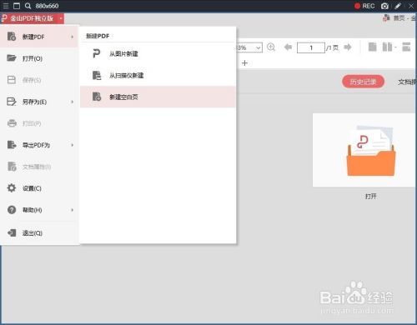Click the open-folder icon beside 打开(O)
This screenshot has height=325, width=417.
(x=12, y=58)
